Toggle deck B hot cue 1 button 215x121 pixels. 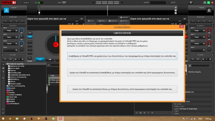[x=193, y=21]
